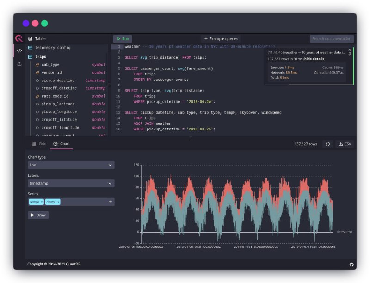Add a new series with plus icon
The width and height of the screenshot is (370, 283).
[111, 202]
